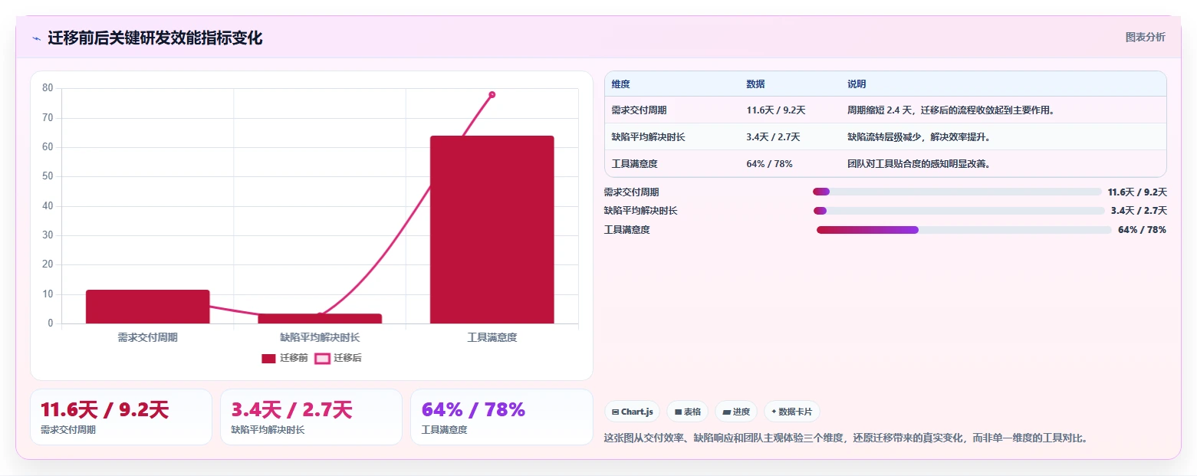Click the 工具满意度 progress bar
This screenshot has width=1197, height=476.
(x=964, y=230)
